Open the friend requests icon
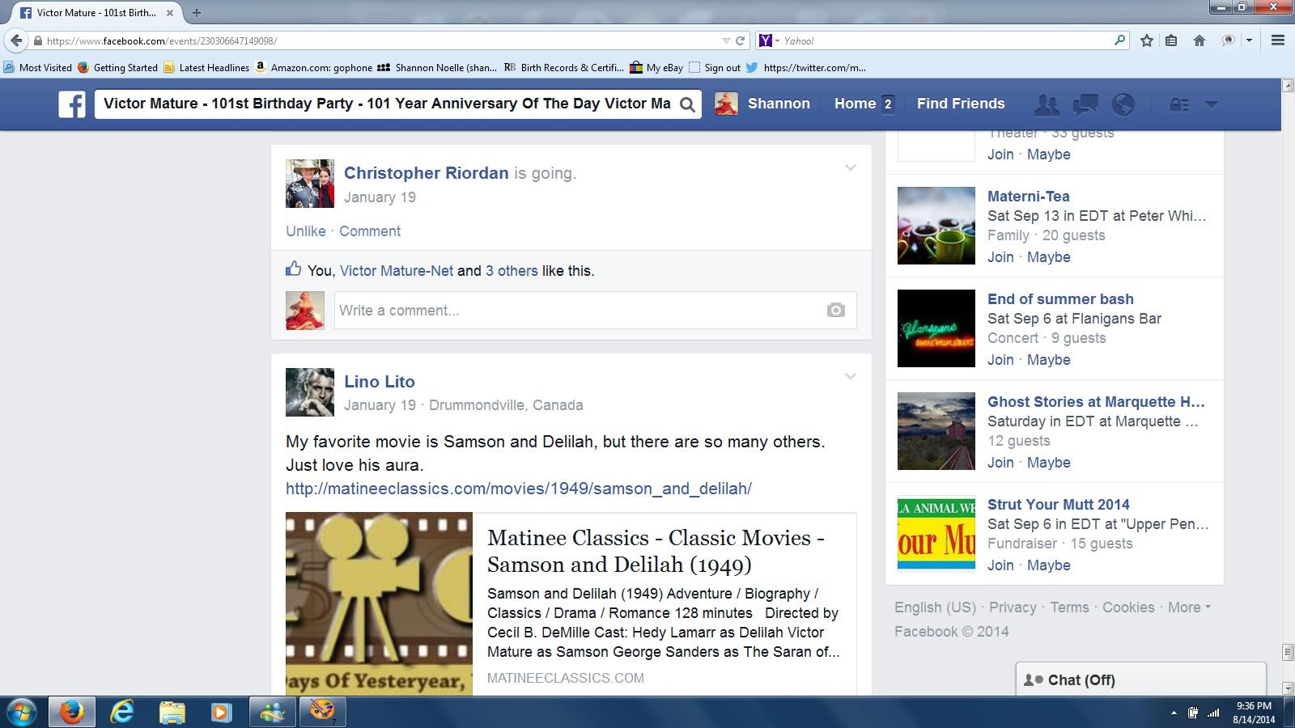 (1047, 104)
